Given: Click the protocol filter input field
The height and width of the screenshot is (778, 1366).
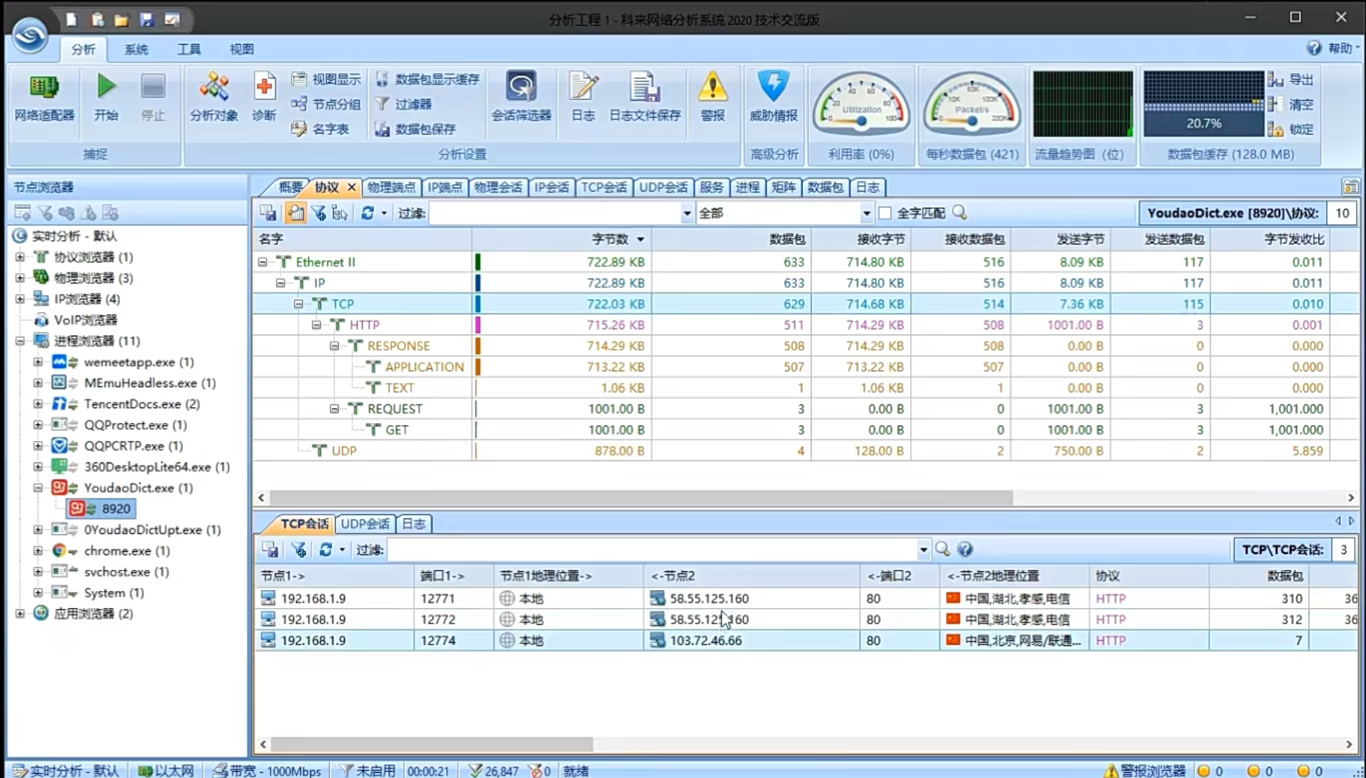Looking at the screenshot, I should pyautogui.click(x=554, y=213).
